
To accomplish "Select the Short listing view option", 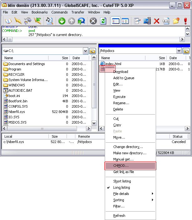I will [122, 181].
